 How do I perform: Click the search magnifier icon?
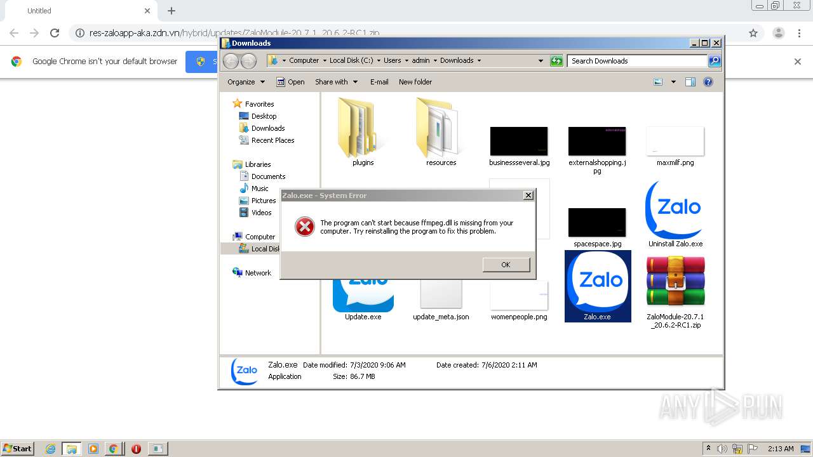tap(715, 61)
